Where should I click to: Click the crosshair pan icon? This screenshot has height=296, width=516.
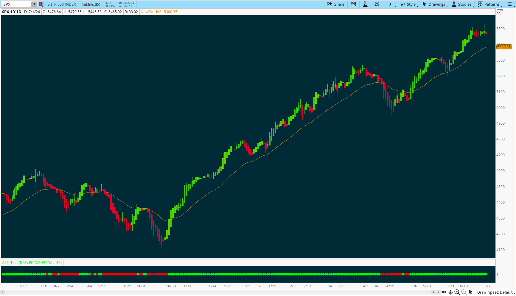click(450, 292)
